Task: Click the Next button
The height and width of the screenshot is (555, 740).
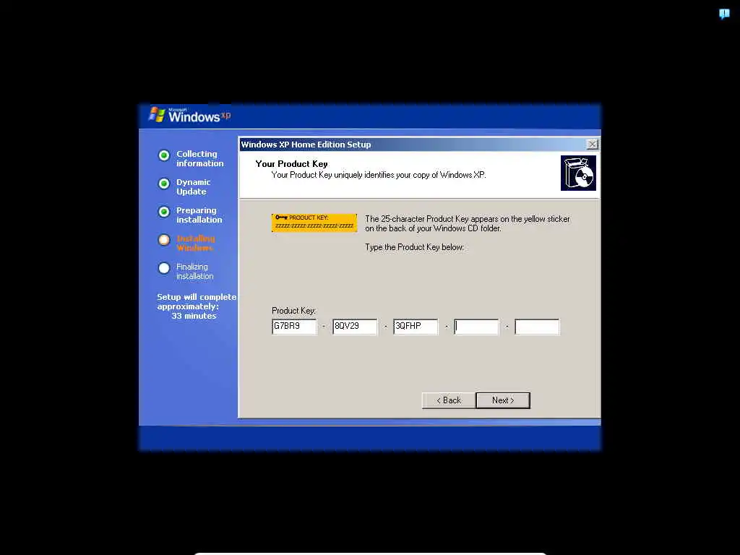Action: pyautogui.click(x=503, y=400)
